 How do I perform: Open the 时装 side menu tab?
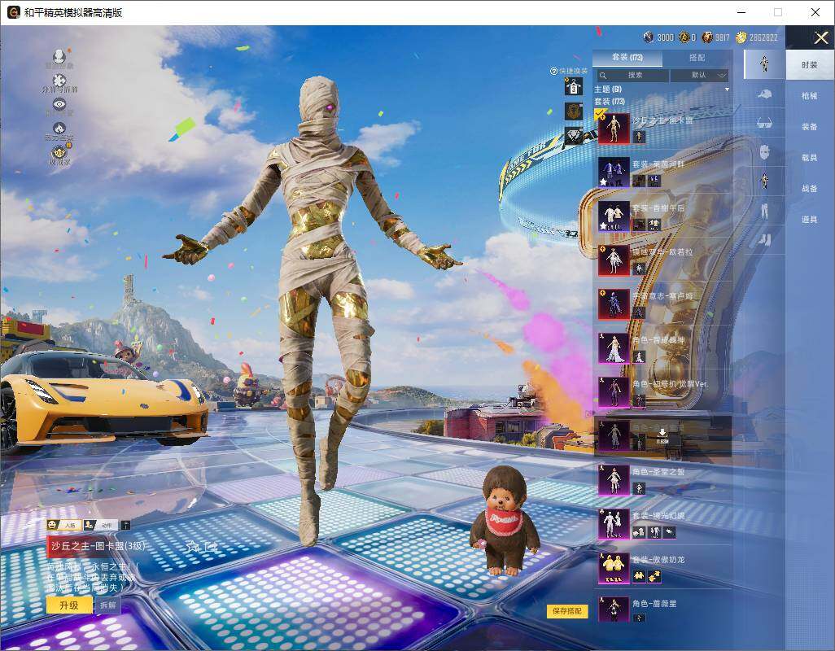810,64
